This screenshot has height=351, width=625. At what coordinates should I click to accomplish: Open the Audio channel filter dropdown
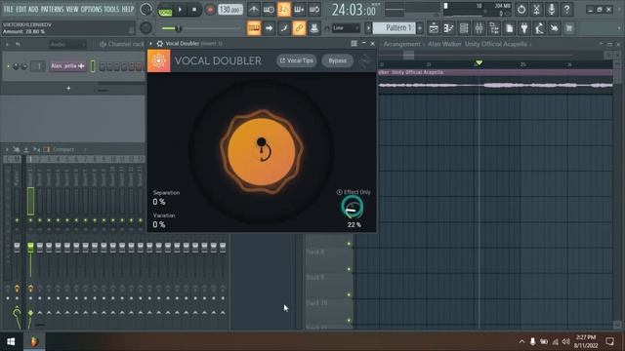click(67, 44)
